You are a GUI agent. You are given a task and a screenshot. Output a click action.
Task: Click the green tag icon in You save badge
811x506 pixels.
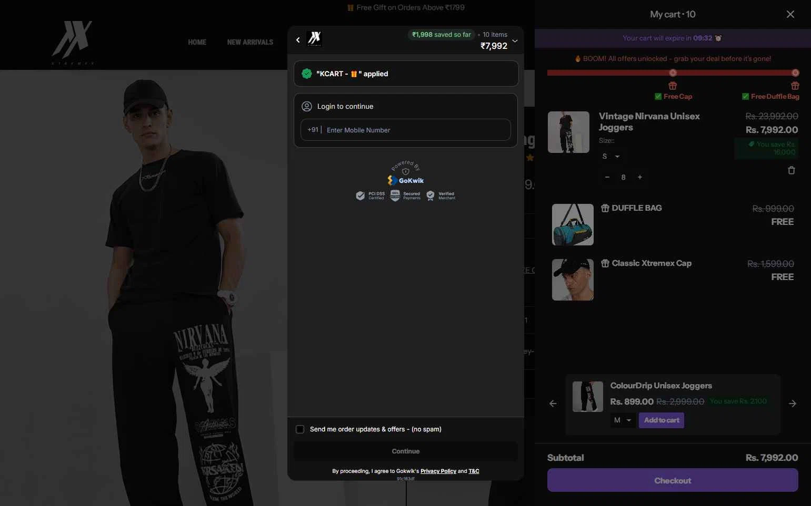click(752, 144)
